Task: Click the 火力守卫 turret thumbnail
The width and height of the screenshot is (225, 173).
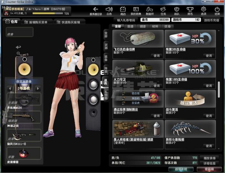Action: (x=138, y=69)
